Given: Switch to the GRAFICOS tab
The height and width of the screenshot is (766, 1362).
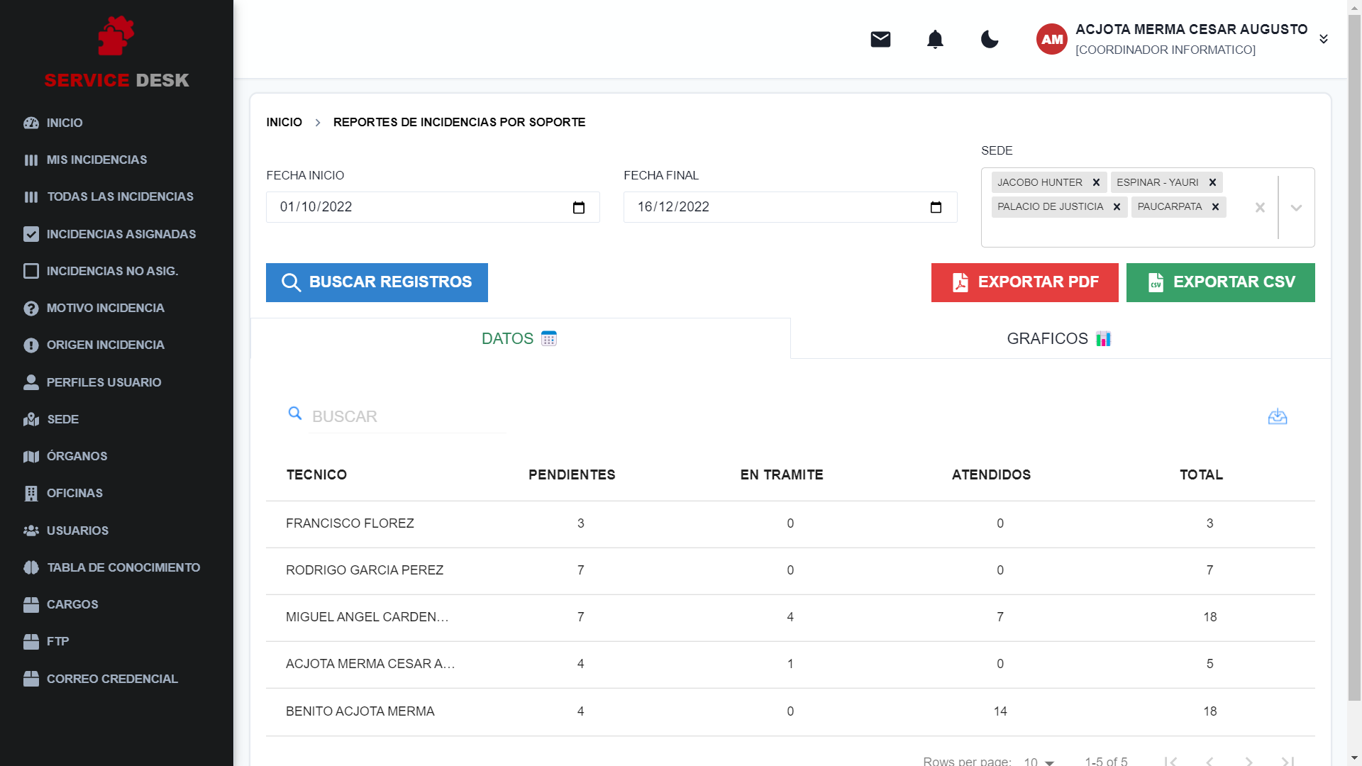Looking at the screenshot, I should click(x=1058, y=338).
